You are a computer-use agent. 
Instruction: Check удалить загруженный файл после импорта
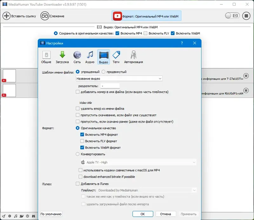point(83,204)
